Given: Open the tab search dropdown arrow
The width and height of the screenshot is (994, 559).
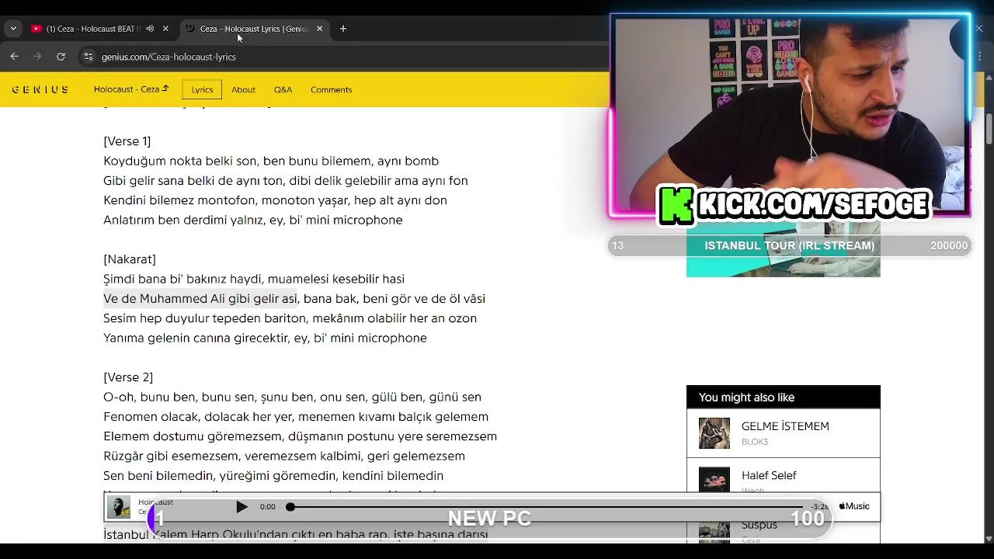Looking at the screenshot, I should (x=13, y=29).
